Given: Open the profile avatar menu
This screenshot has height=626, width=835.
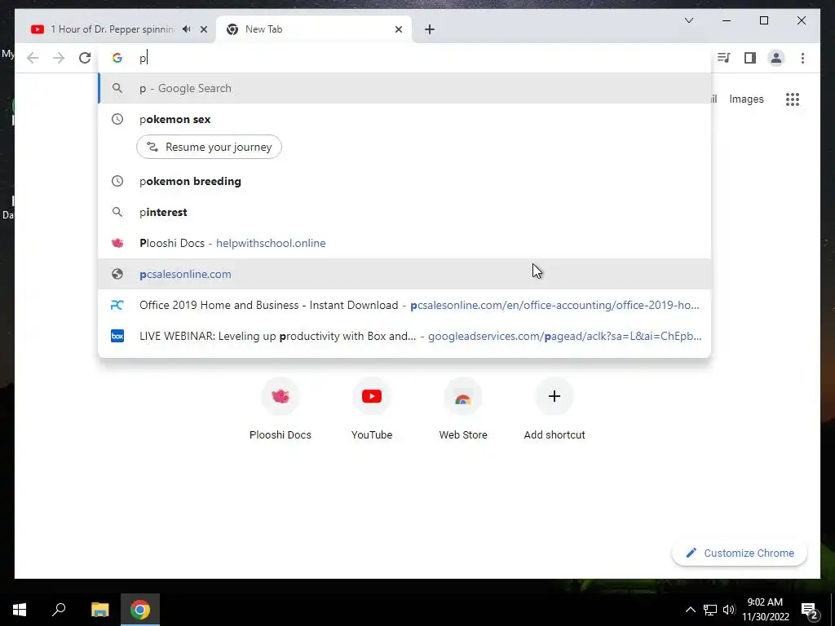Looking at the screenshot, I should coord(776,58).
